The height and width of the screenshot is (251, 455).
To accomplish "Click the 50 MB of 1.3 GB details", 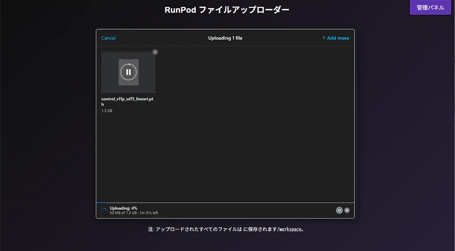I will pyautogui.click(x=134, y=213).
